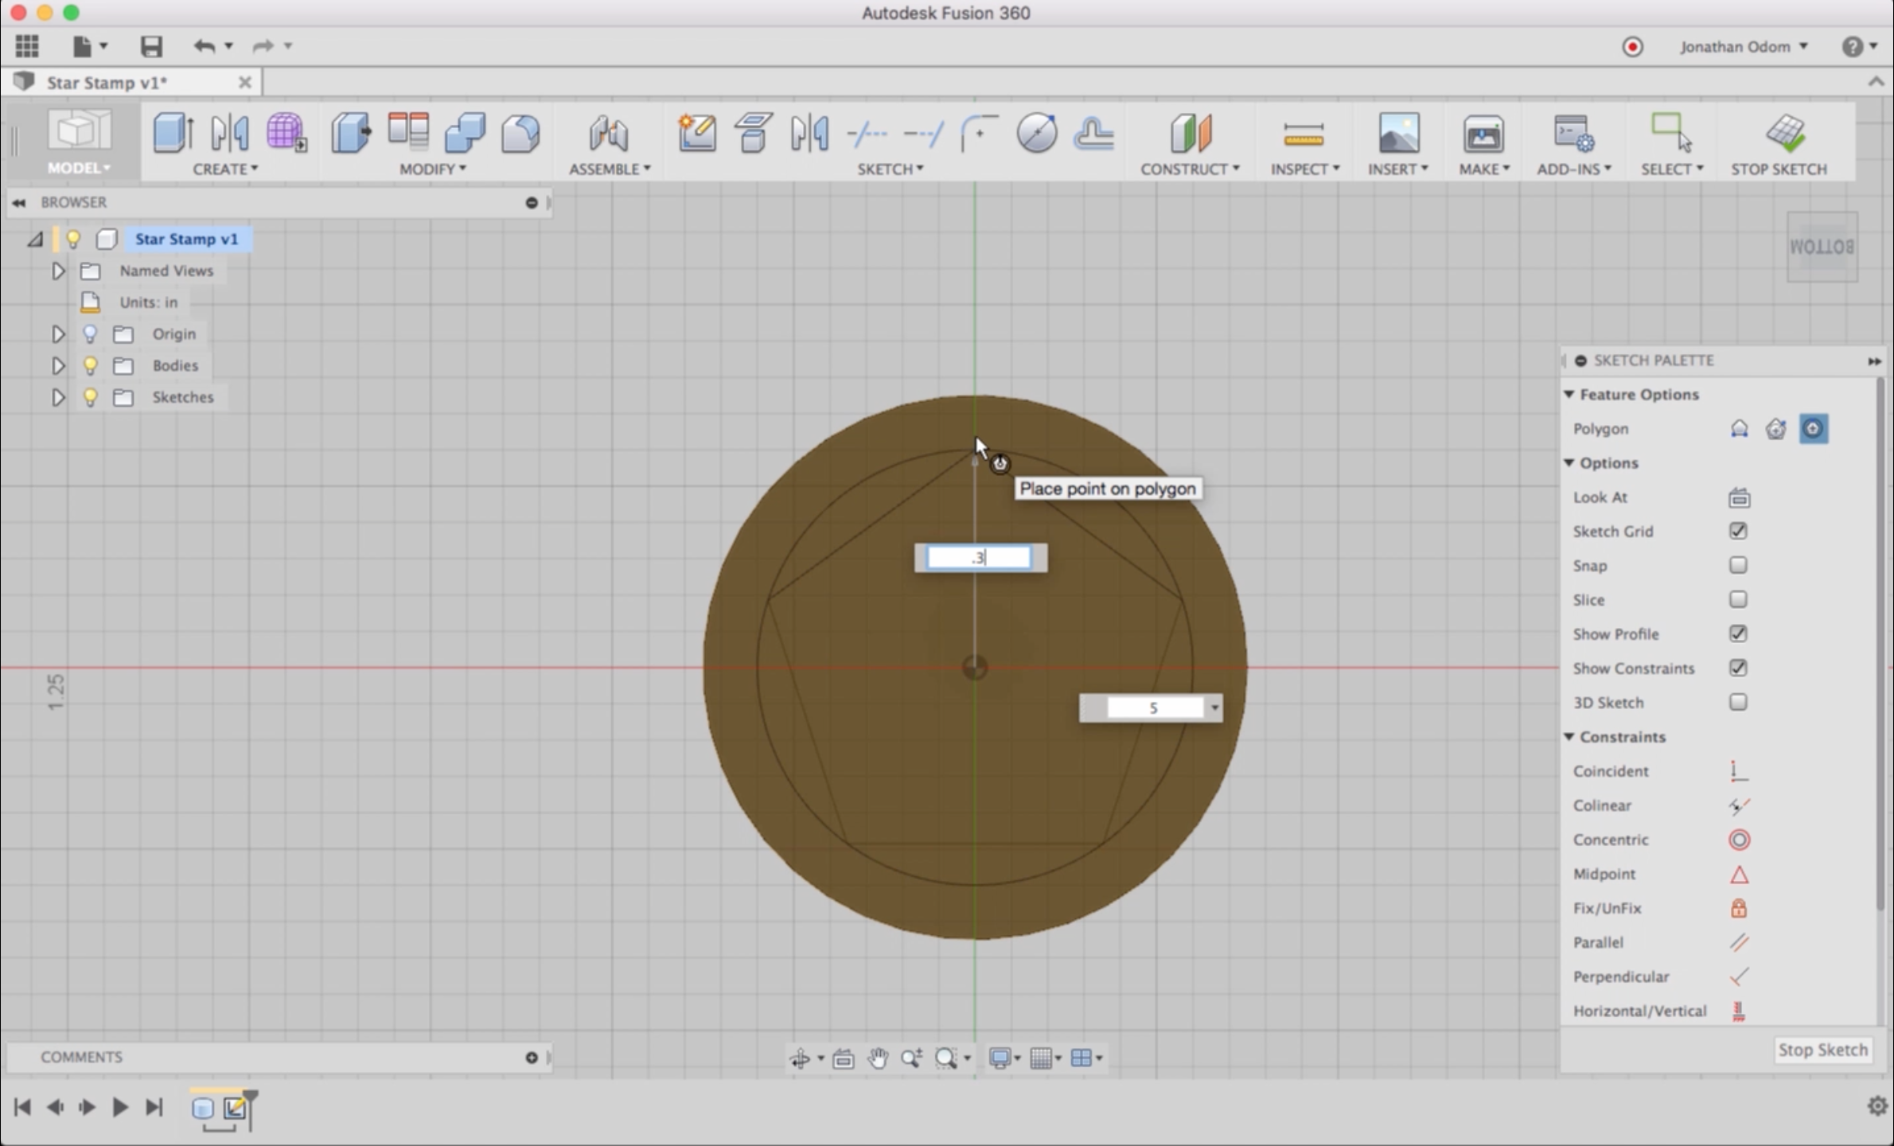Click the Pan hand icon in the navigation bar
This screenshot has height=1146, width=1894.
click(878, 1058)
